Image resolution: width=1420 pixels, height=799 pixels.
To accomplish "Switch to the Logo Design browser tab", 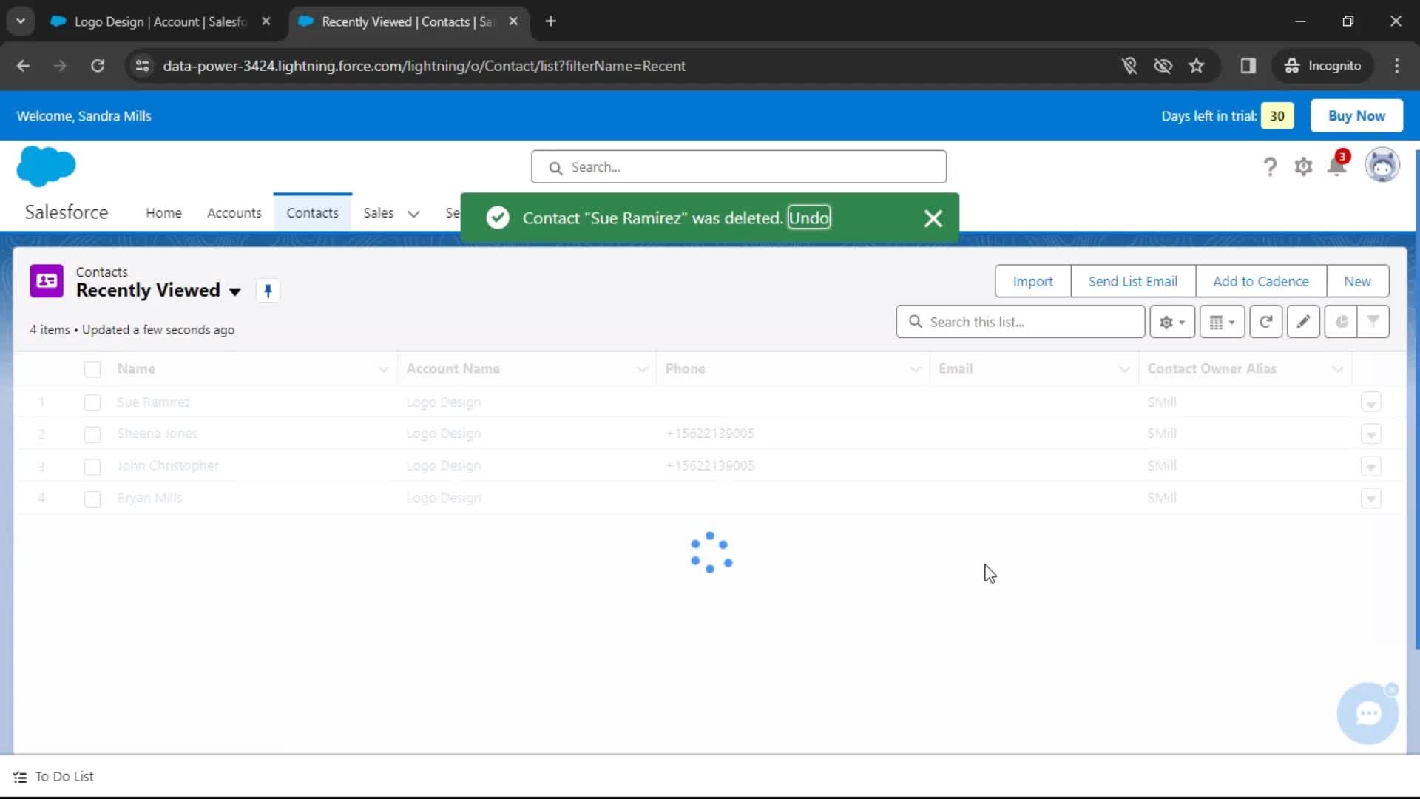I will 160,21.
